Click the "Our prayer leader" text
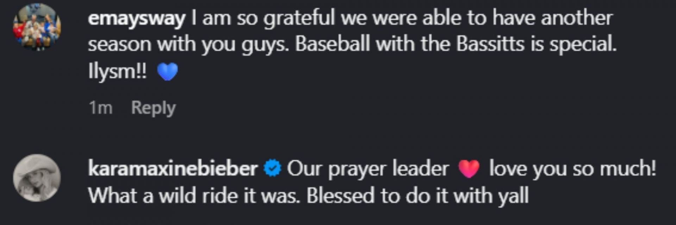The image size is (676, 225). (368, 168)
